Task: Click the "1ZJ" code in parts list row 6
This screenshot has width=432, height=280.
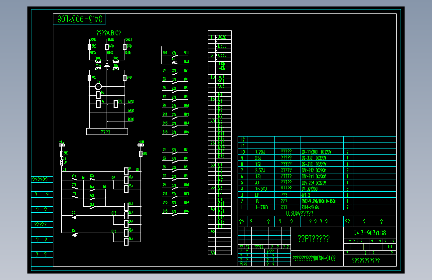Action: [258, 176]
